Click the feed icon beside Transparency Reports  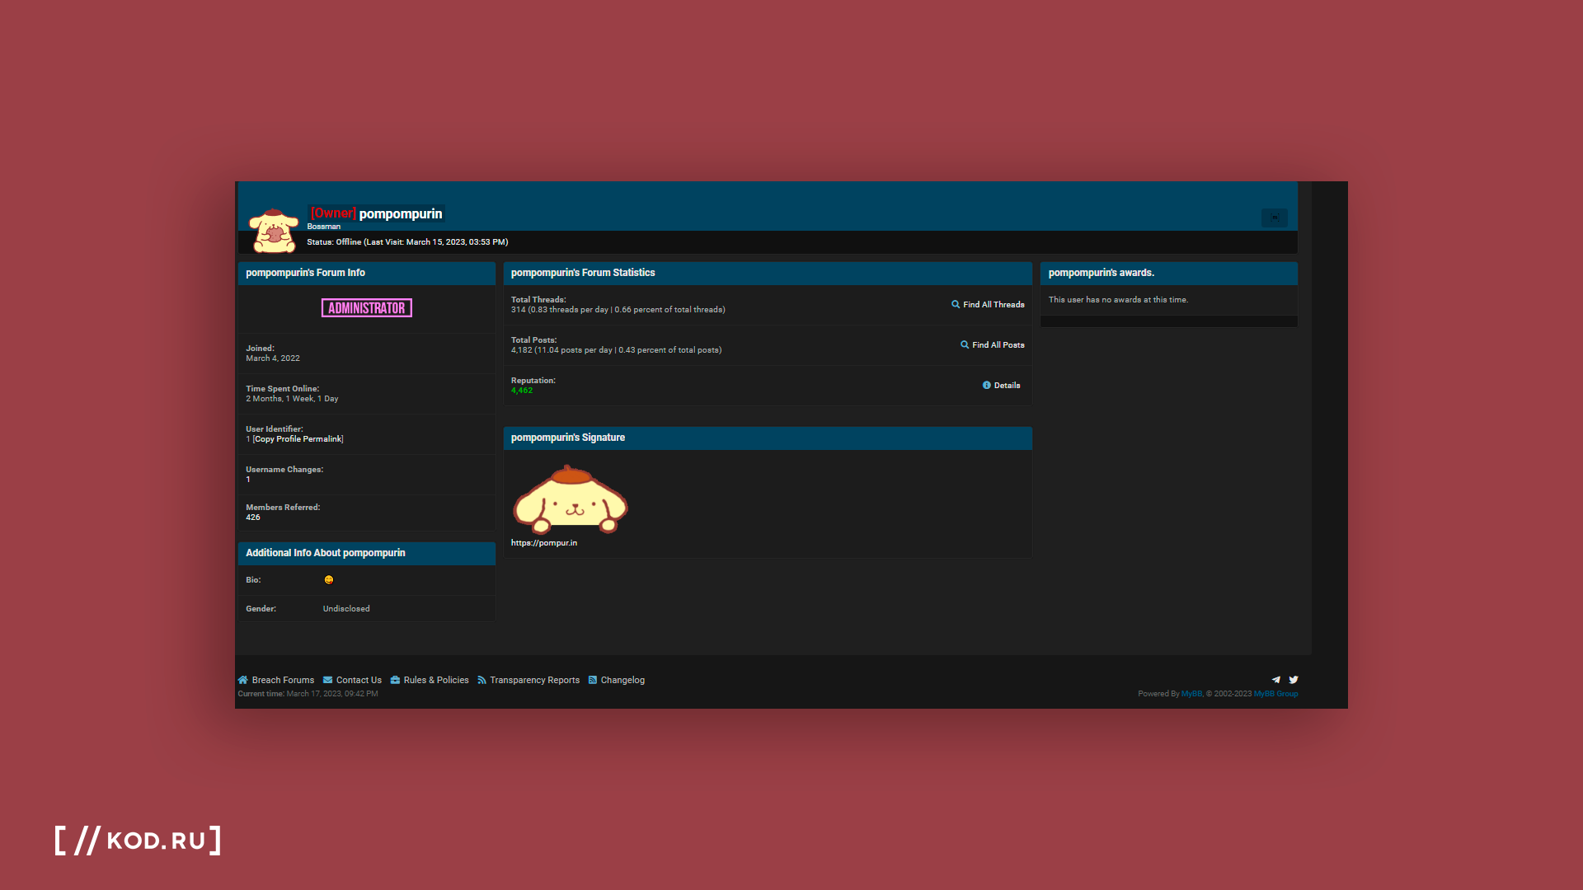pyautogui.click(x=481, y=680)
